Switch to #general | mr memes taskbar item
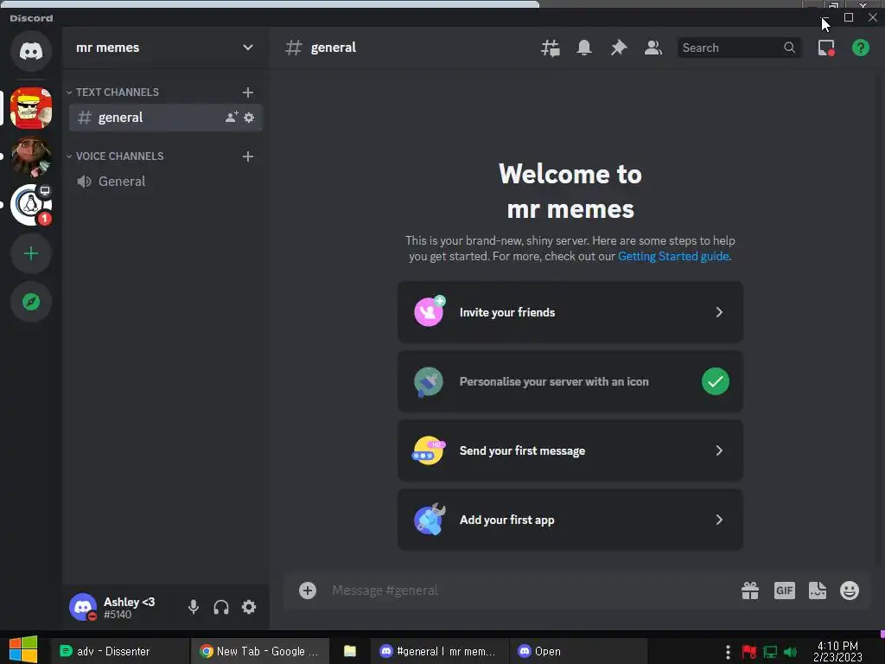 coord(438,652)
